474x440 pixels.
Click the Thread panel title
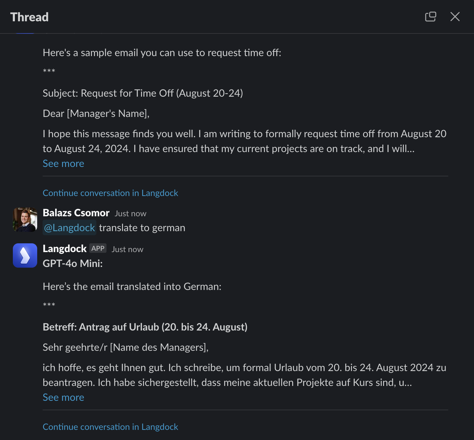point(29,17)
